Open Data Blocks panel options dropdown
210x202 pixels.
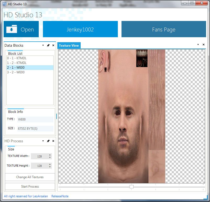[43, 45]
